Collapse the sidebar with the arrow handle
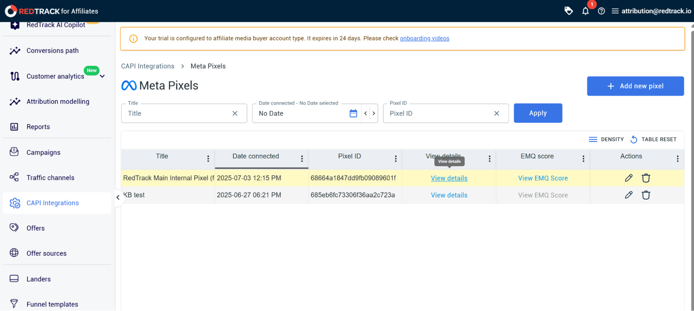 [x=118, y=197]
